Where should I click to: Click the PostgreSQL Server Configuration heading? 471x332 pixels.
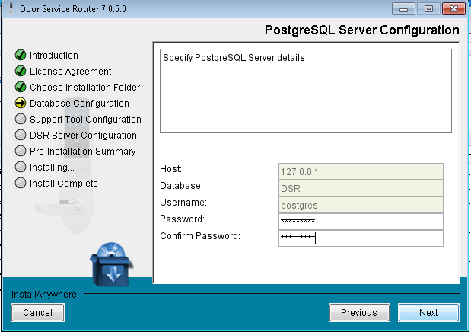[x=362, y=30]
